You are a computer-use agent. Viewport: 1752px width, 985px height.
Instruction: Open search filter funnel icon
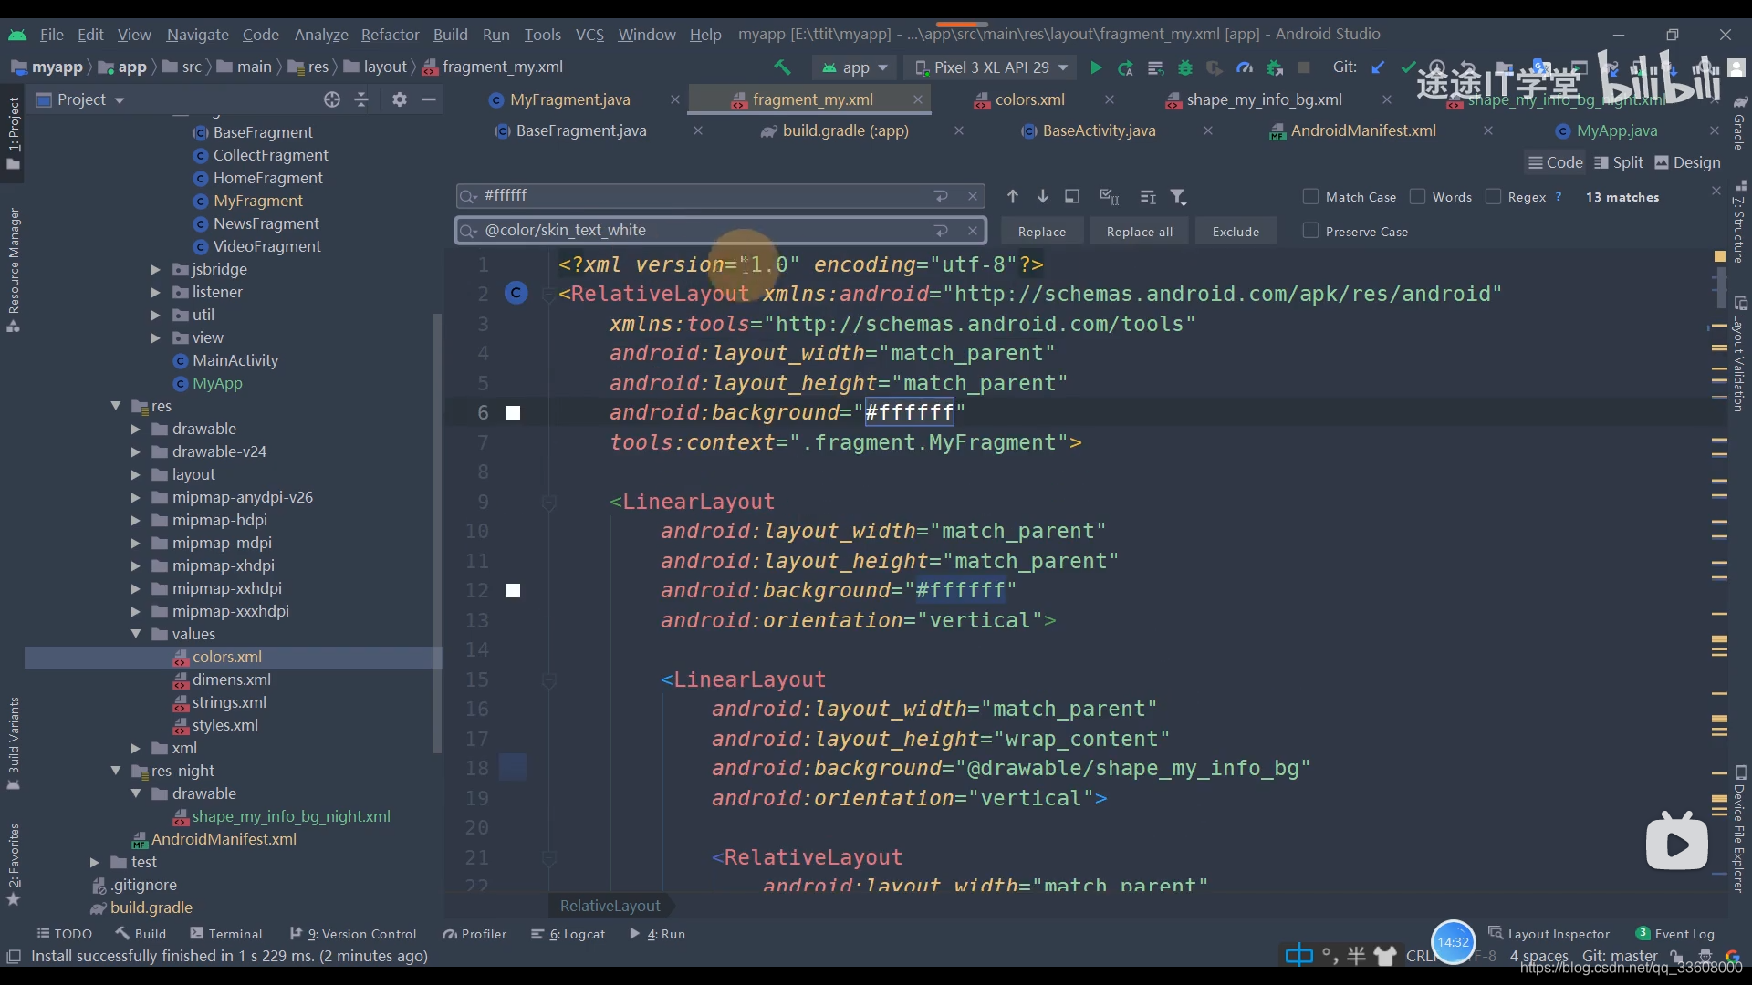(1178, 197)
